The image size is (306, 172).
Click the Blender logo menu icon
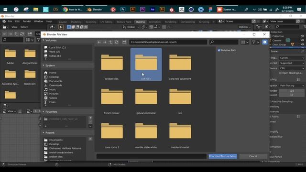4,21
